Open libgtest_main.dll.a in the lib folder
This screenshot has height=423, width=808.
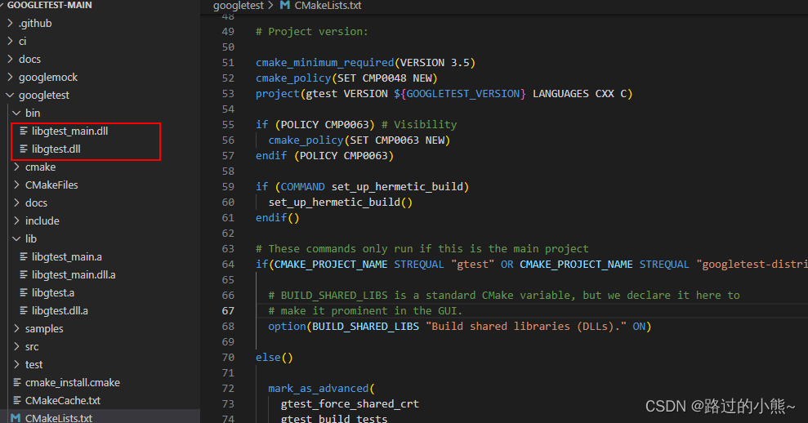click(74, 274)
